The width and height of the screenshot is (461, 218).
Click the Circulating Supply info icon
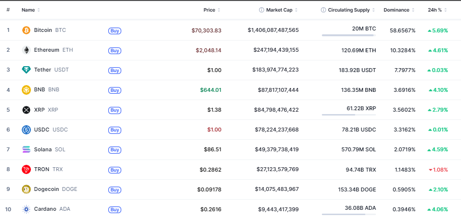tap(323, 10)
